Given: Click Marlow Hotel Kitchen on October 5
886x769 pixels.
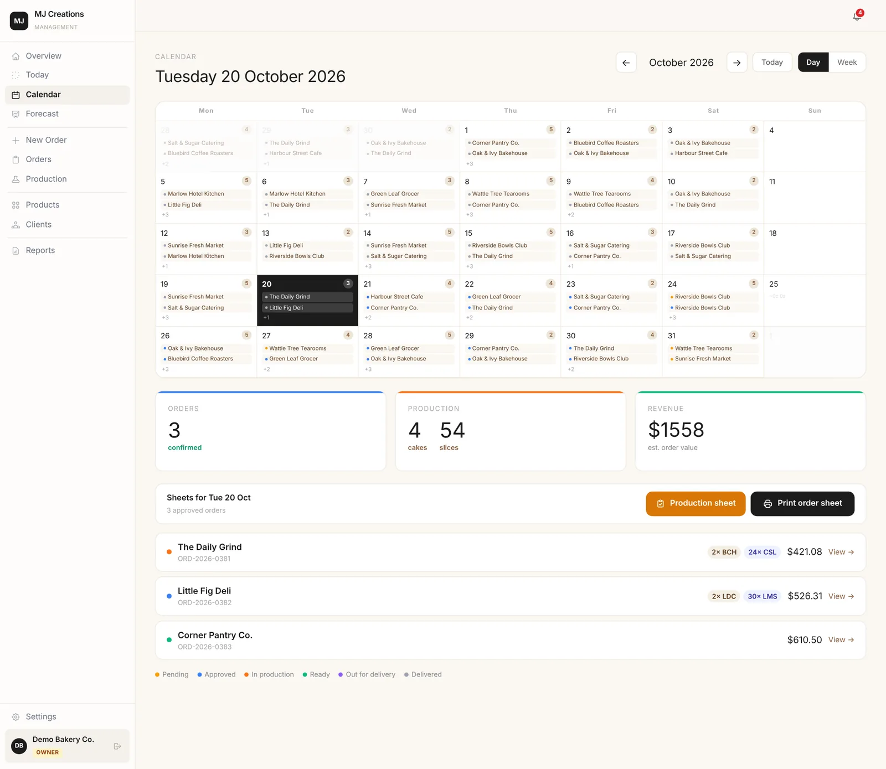Looking at the screenshot, I should pos(206,194).
